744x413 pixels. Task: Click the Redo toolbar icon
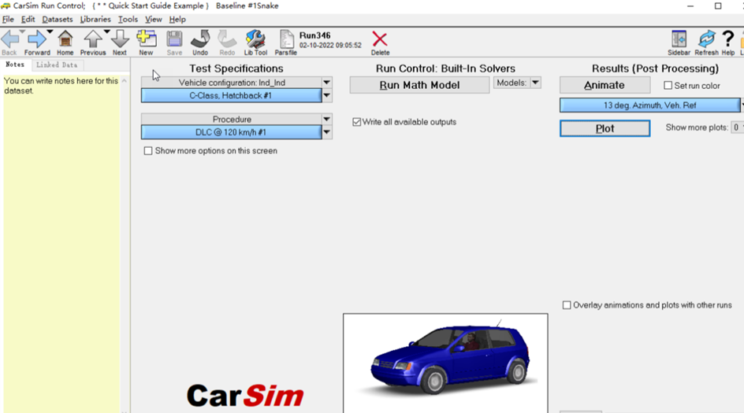(x=227, y=39)
